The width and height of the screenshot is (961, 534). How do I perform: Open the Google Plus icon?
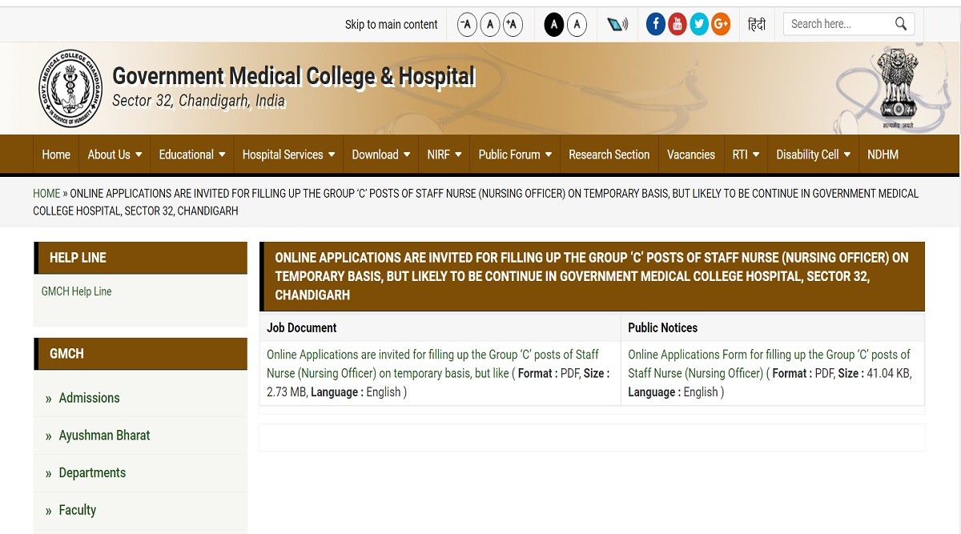[x=721, y=24]
